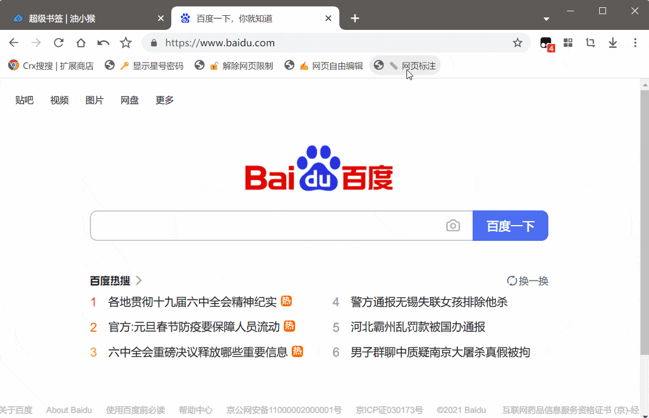The image size is (649, 418).
Task: Open hot search 六中全会重磅决议释放哪些重要信息
Action: click(x=198, y=353)
